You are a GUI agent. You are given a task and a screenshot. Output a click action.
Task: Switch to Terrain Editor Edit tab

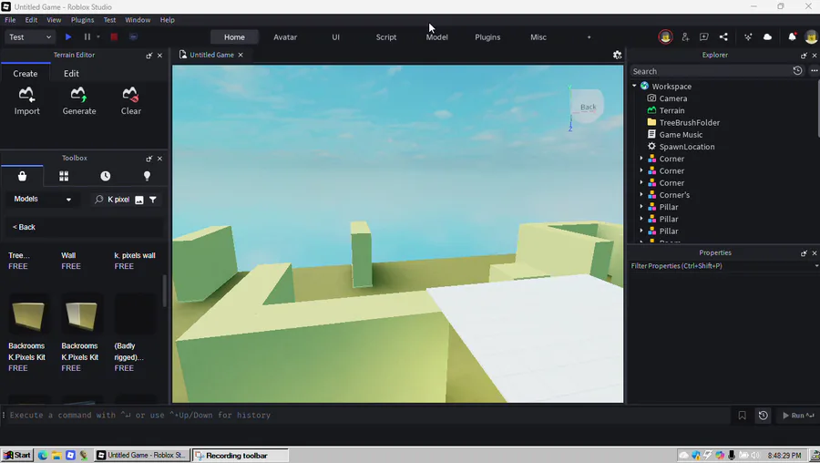pyautogui.click(x=71, y=74)
